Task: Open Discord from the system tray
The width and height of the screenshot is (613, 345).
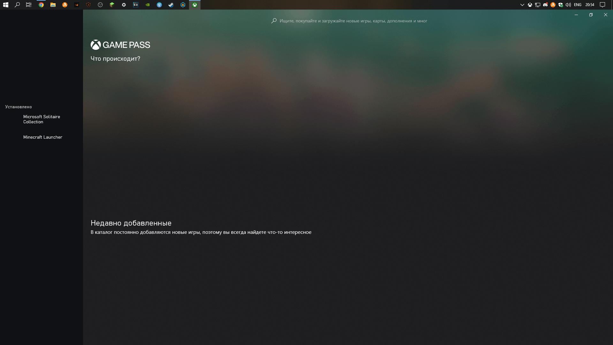Action: tap(545, 5)
